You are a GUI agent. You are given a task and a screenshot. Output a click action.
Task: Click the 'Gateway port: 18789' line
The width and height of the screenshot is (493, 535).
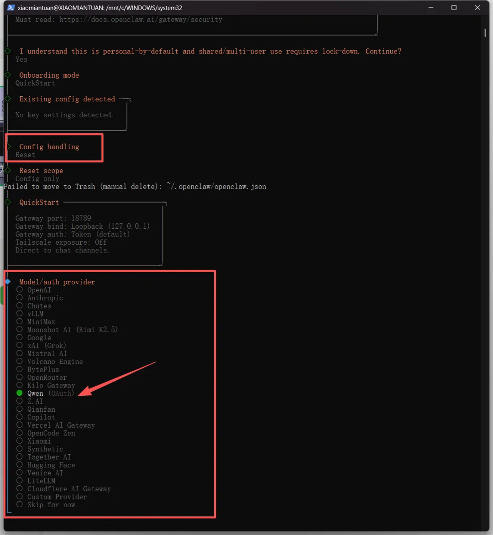pyautogui.click(x=53, y=218)
